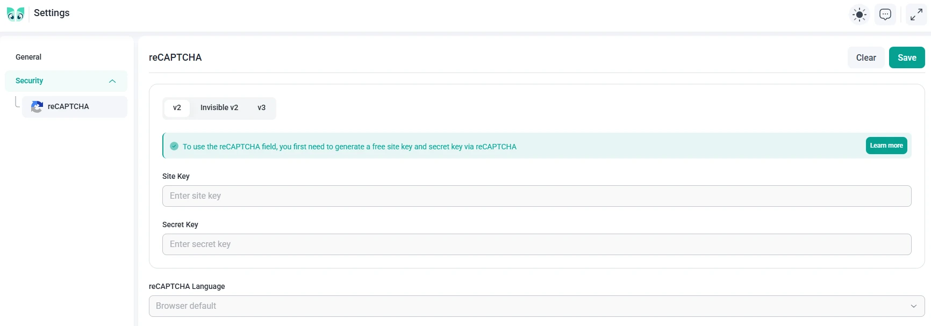Screen dimensions: 931x326
Task: Click the app logo with two eyes
Action: [x=16, y=14]
